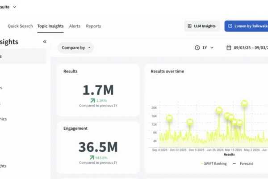Image resolution: width=268 pixels, height=179 pixels.
Task: Toggle Forecast series in chart legend
Action: [x=243, y=164]
